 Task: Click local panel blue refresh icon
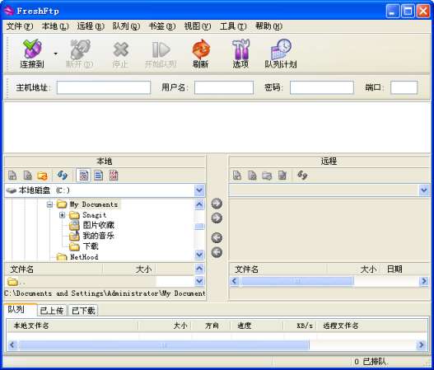tap(63, 176)
